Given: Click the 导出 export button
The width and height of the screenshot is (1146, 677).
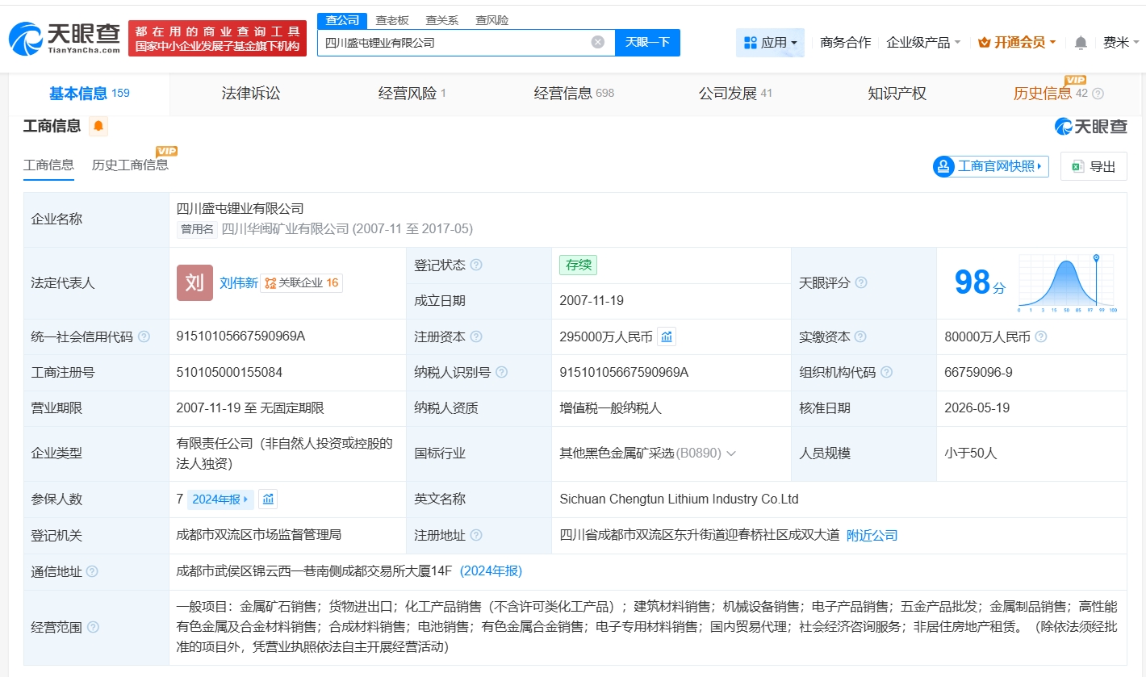Looking at the screenshot, I should coord(1094,166).
